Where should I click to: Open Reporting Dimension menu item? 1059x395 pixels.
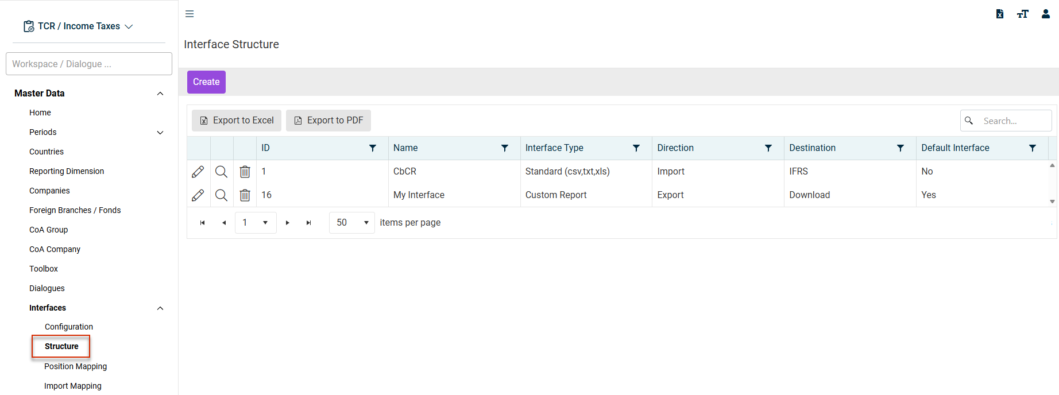(67, 171)
